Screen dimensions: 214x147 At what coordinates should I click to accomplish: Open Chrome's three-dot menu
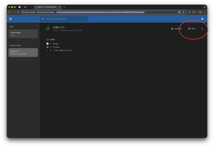204,12
